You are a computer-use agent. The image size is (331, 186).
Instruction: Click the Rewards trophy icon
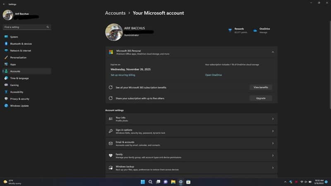pos(230,30)
